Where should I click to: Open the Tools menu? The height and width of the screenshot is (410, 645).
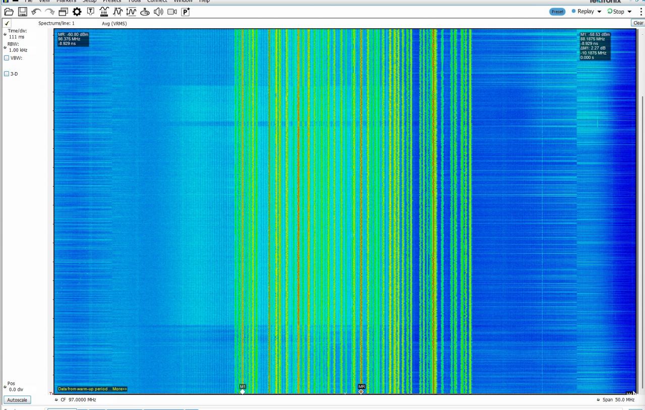point(135,2)
